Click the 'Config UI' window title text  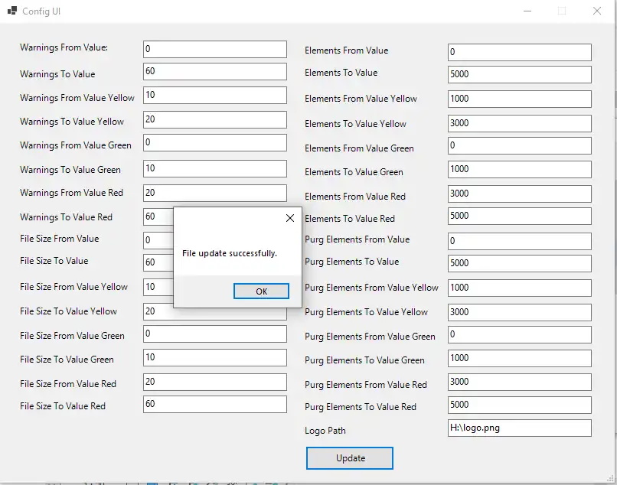[41, 11]
